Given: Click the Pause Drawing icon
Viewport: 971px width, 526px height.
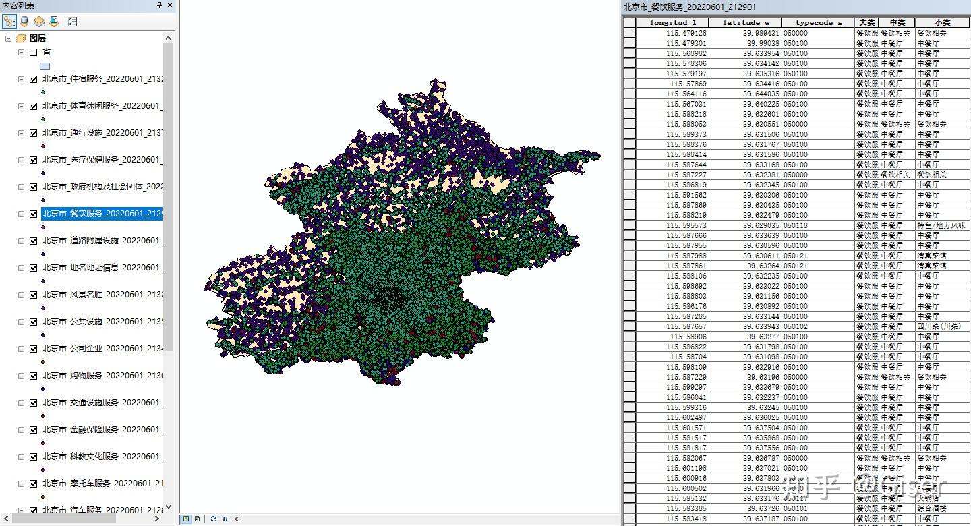Looking at the screenshot, I should (x=225, y=519).
